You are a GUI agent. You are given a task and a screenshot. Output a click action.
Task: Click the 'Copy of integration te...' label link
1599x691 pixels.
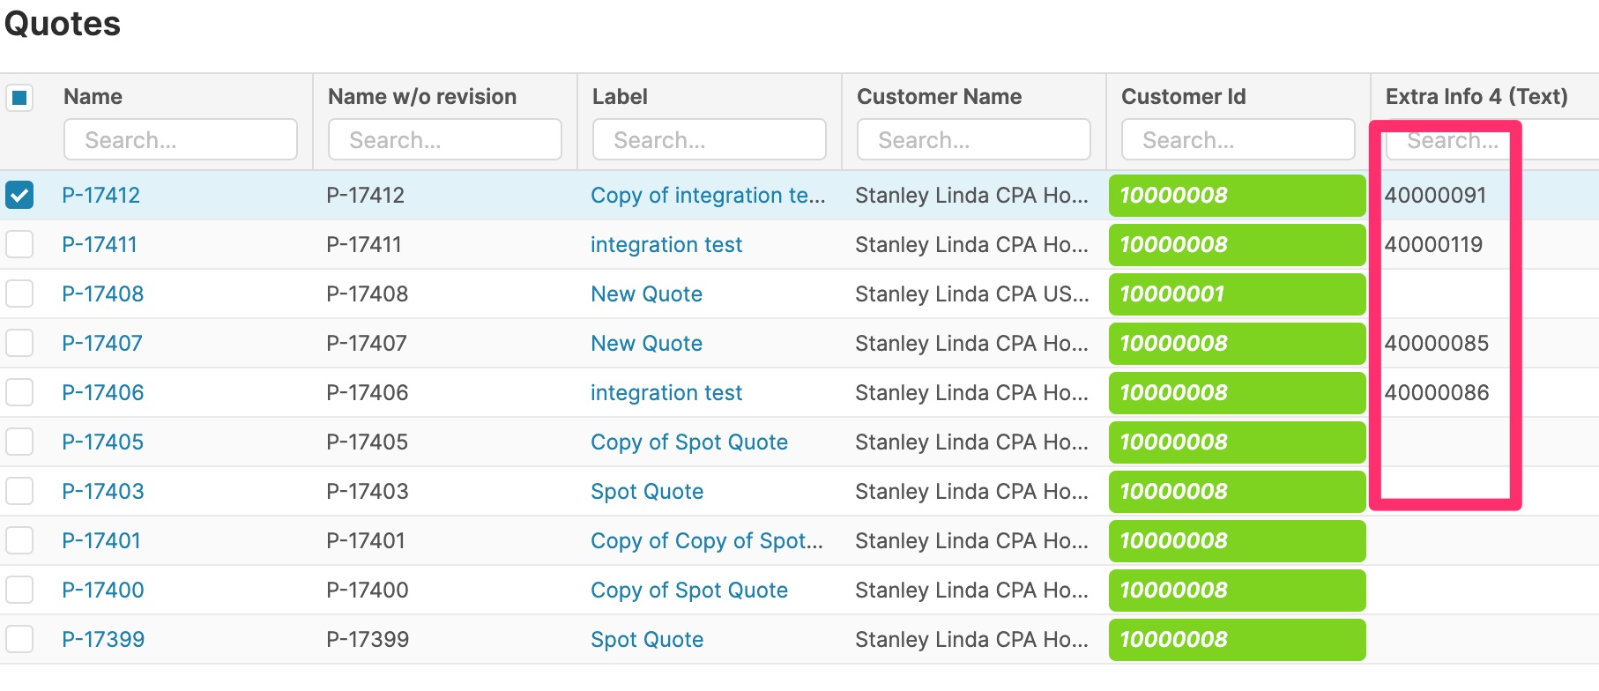pyautogui.click(x=707, y=195)
